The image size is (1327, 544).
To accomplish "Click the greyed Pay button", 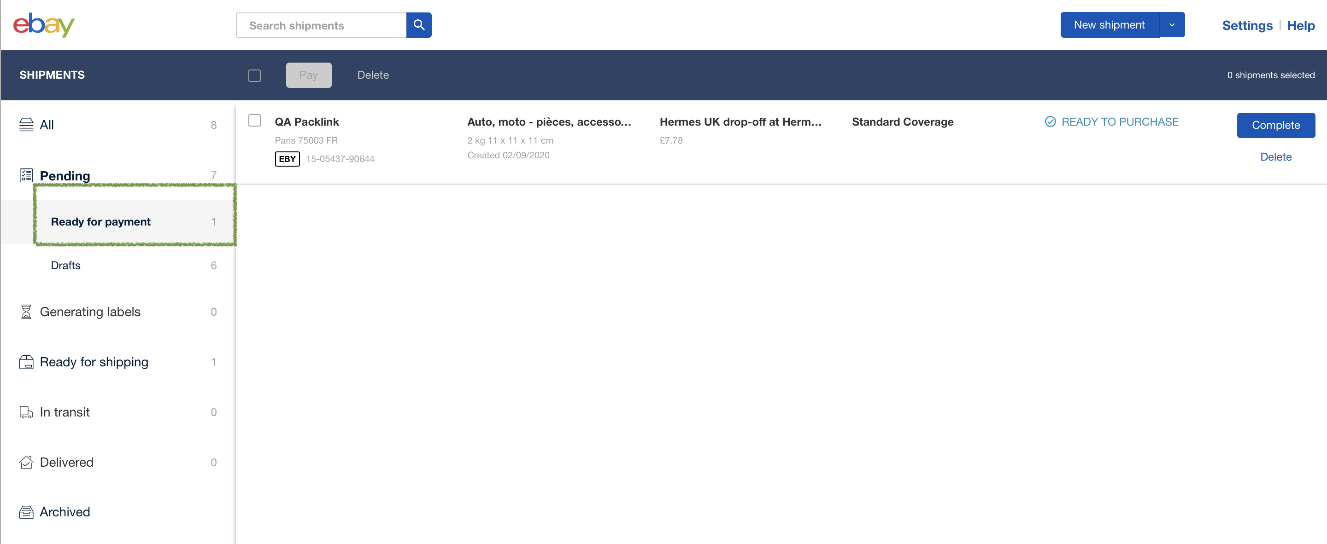I will tap(309, 75).
